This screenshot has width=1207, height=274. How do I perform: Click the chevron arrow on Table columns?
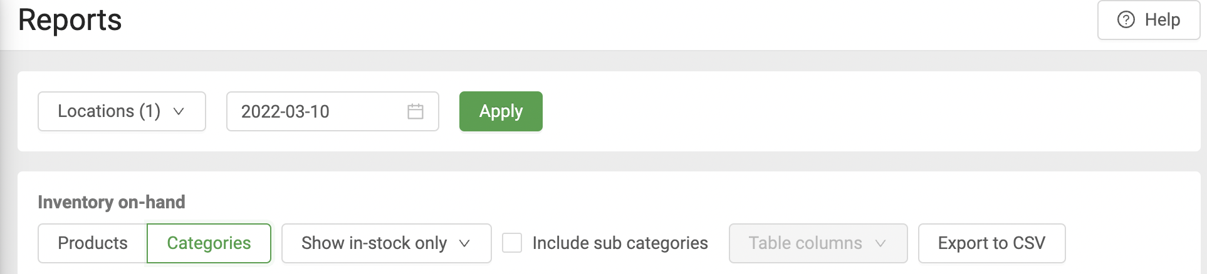[x=880, y=243]
